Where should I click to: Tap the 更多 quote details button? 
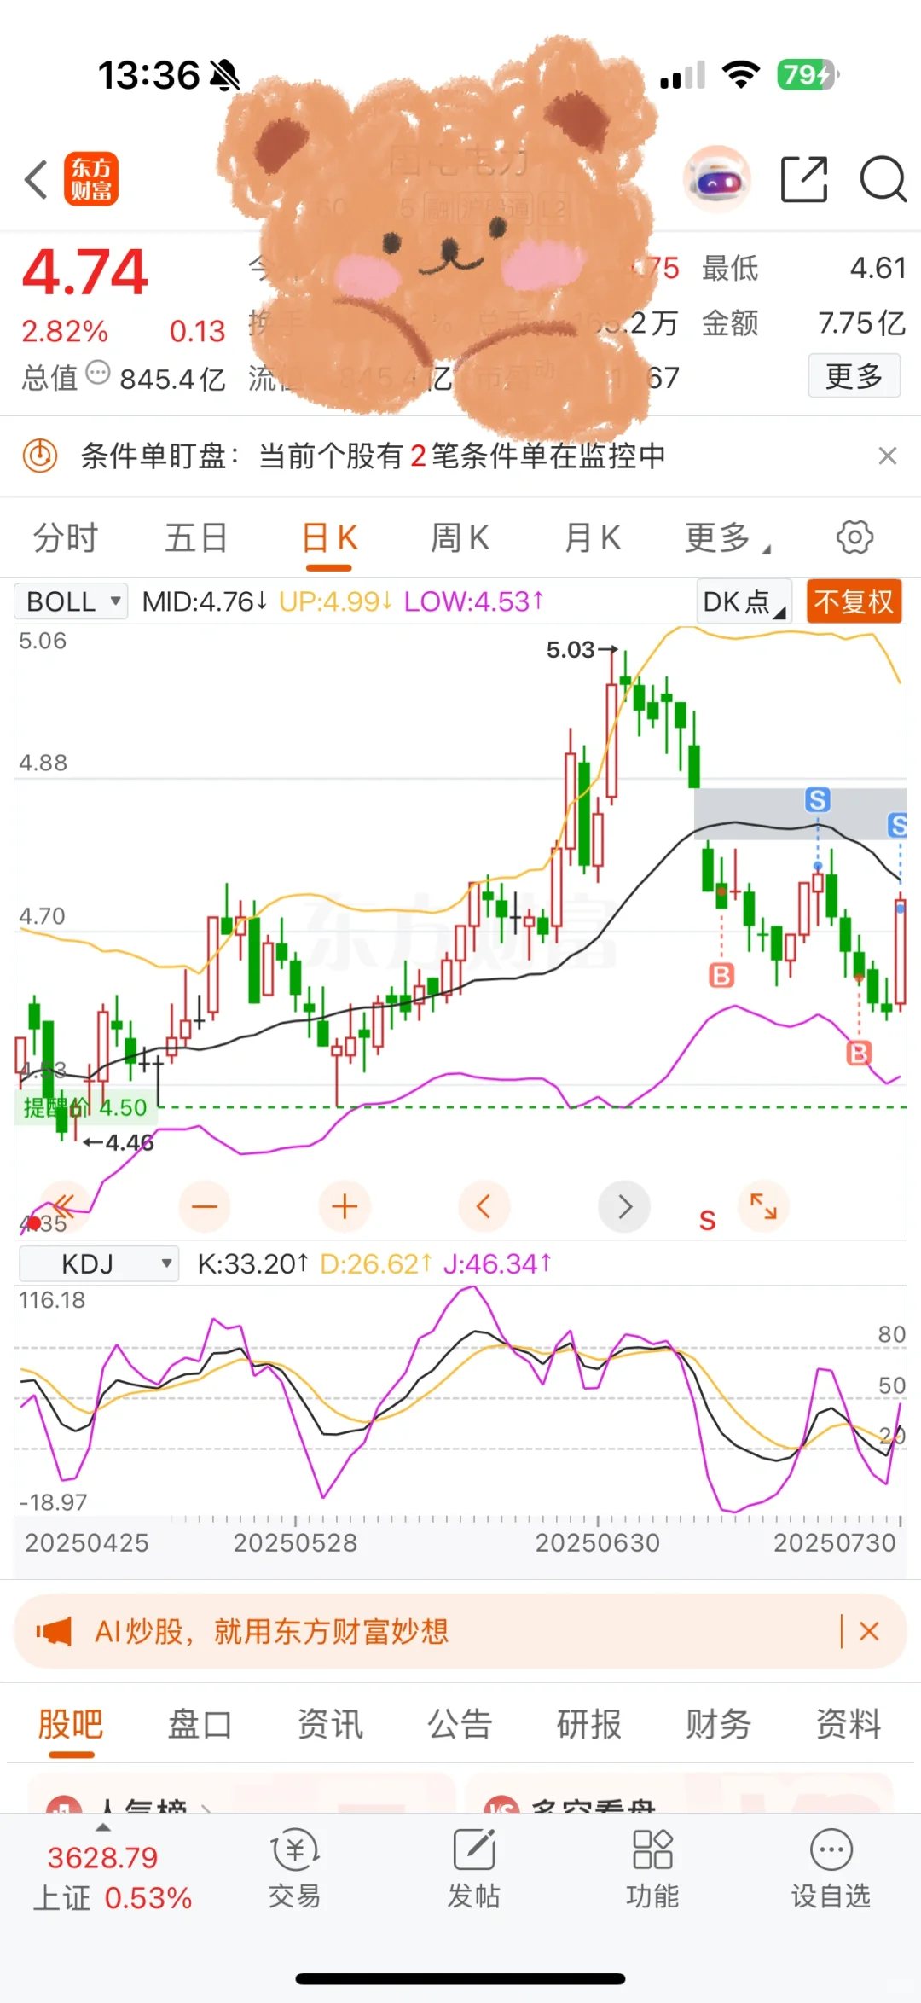click(x=854, y=376)
